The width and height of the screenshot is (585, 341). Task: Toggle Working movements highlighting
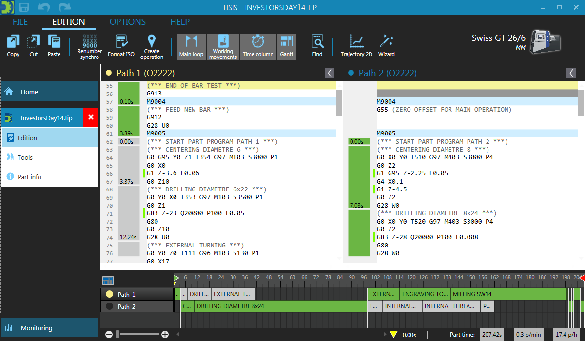[223, 47]
